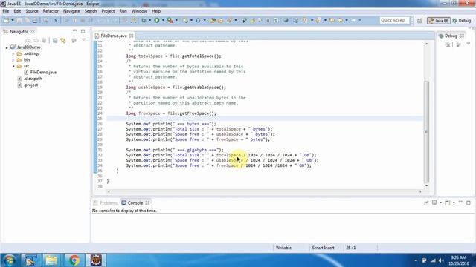Click Navigator Collapse All icon
This screenshot has width=476, height=267.
[55, 40]
